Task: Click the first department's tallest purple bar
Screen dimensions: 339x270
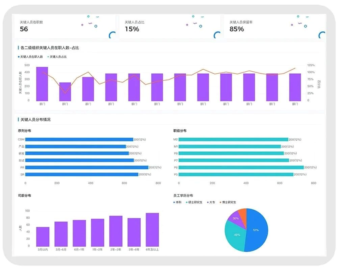Action: point(42,84)
